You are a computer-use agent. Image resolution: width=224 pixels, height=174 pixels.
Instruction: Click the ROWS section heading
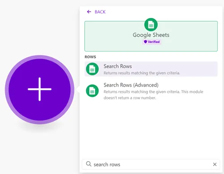(90, 57)
